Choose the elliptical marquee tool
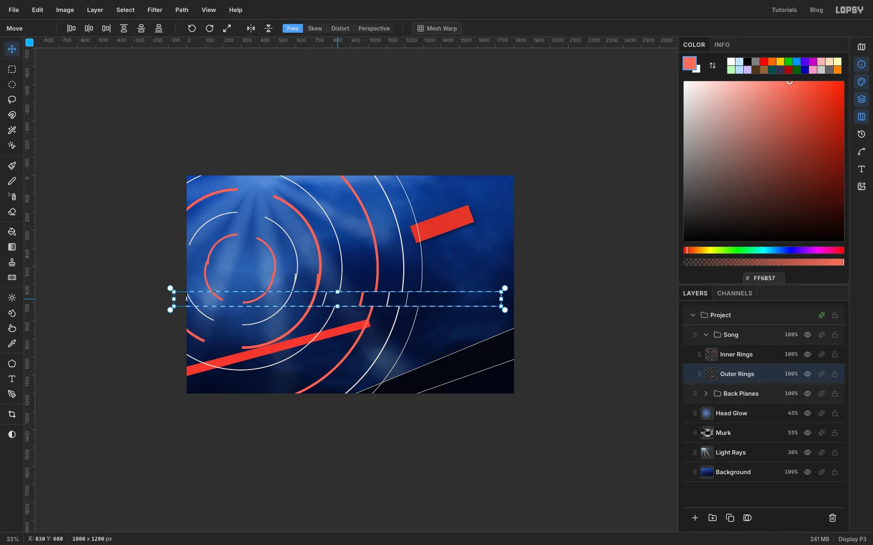This screenshot has height=545, width=873. 12,84
